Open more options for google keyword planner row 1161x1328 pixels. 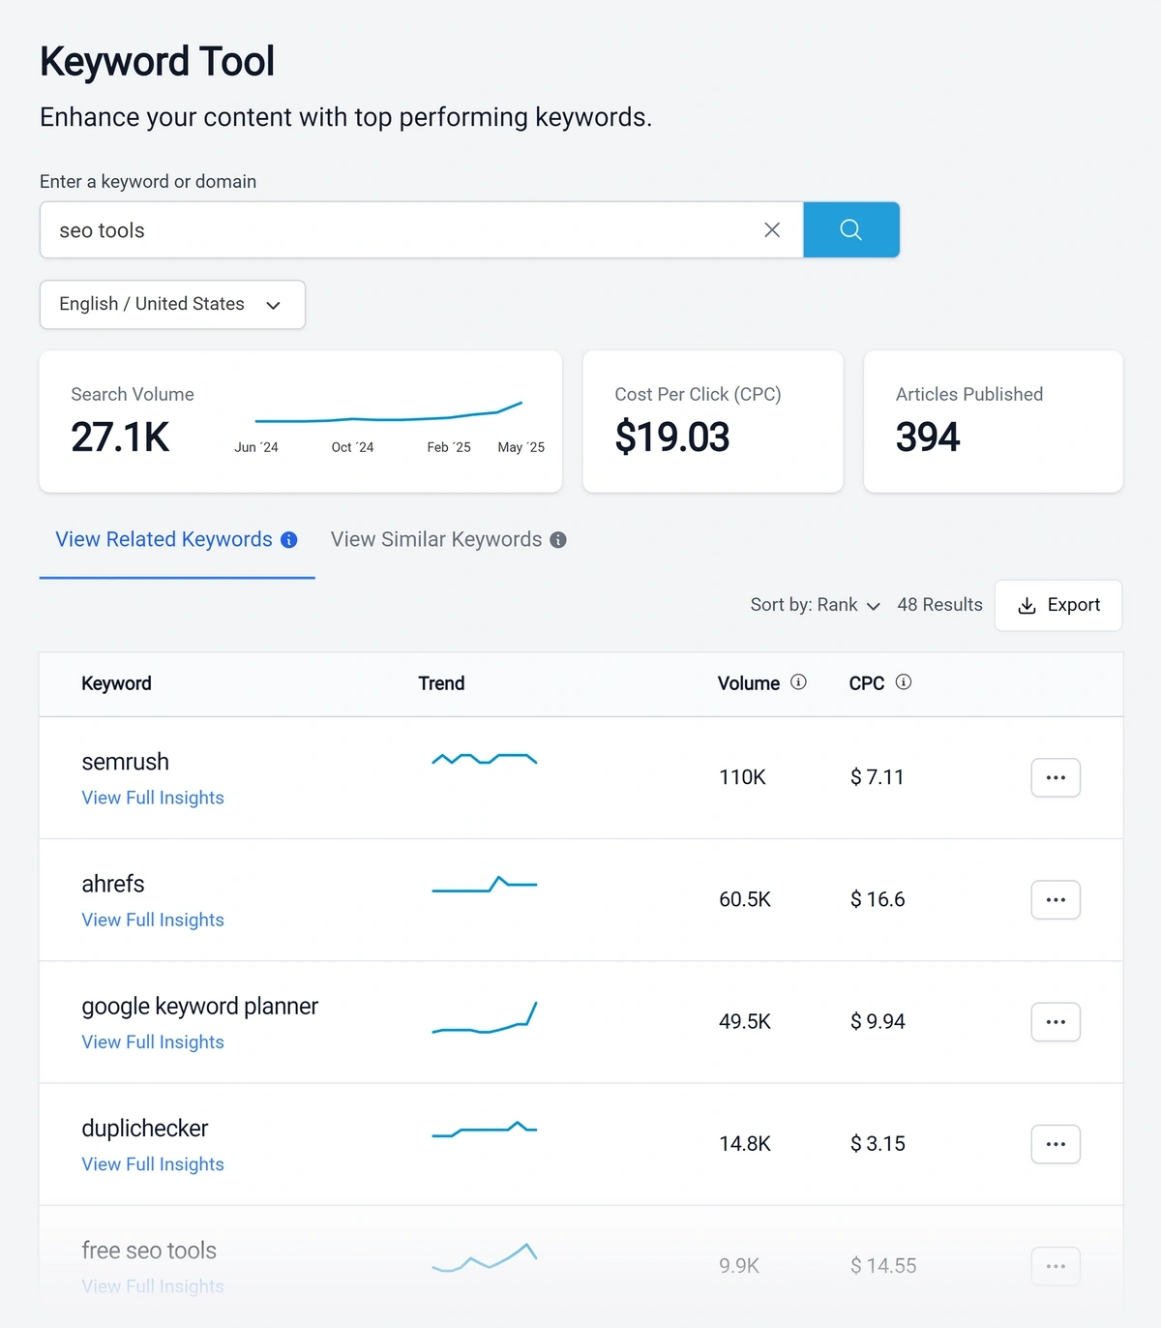(x=1056, y=1021)
